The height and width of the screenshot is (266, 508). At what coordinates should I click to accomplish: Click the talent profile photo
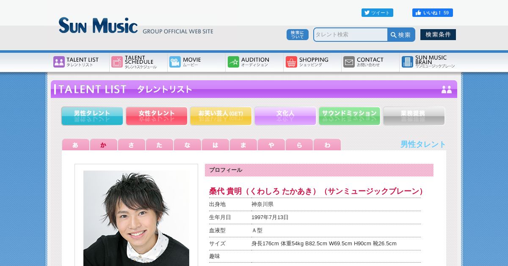click(136, 218)
